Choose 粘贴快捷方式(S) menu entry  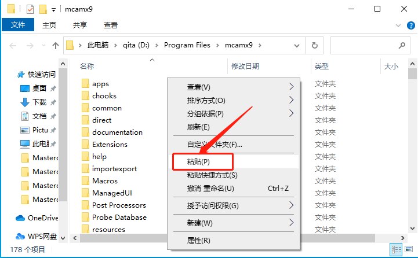point(233,175)
